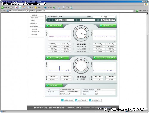Screen dimensions: 149x113
Task: Open the 개인정보보호정책 footer link
Action: [x=54, y=108]
